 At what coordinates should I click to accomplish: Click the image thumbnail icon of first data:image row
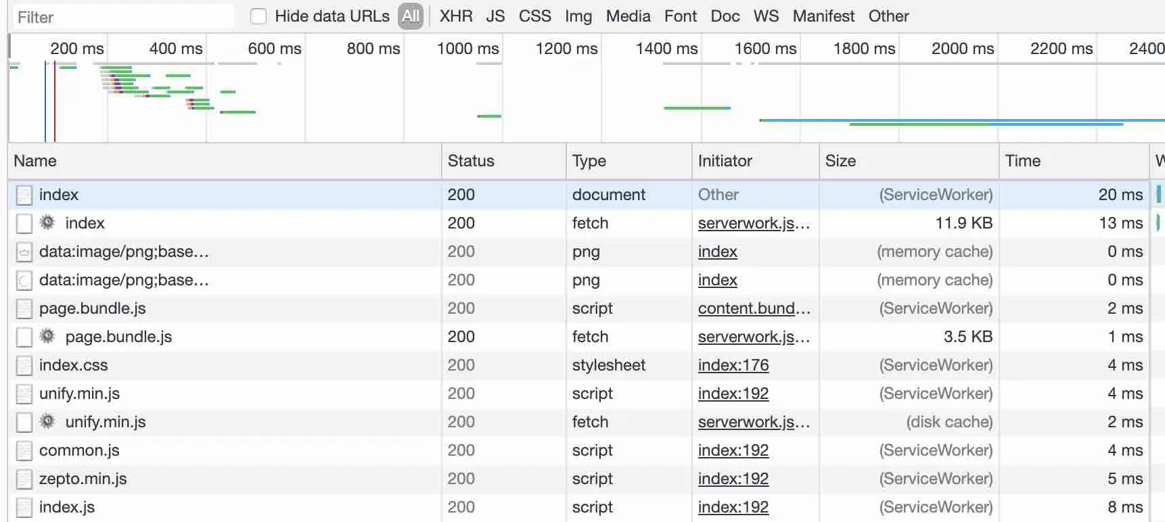point(24,252)
